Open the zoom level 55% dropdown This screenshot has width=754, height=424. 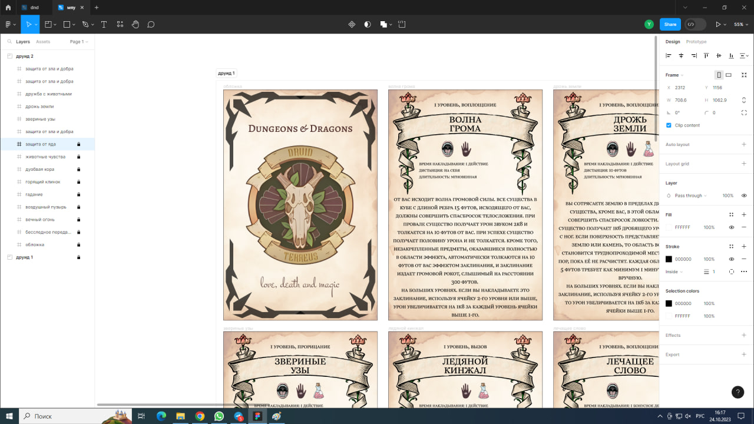point(740,24)
